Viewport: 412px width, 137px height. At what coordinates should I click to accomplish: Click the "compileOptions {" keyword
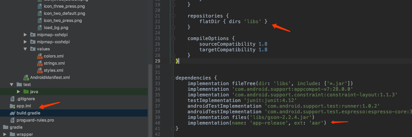tap(211, 38)
